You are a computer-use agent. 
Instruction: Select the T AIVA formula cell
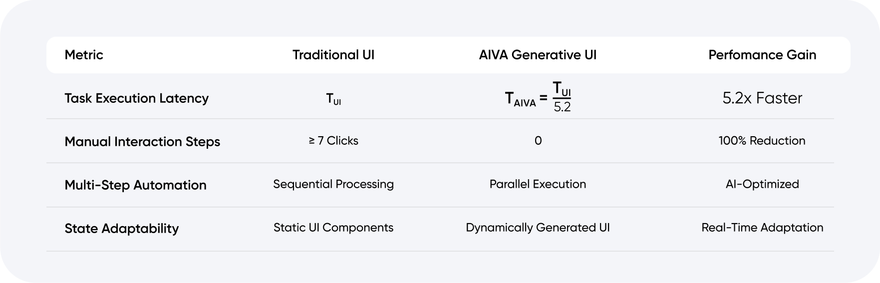[538, 97]
